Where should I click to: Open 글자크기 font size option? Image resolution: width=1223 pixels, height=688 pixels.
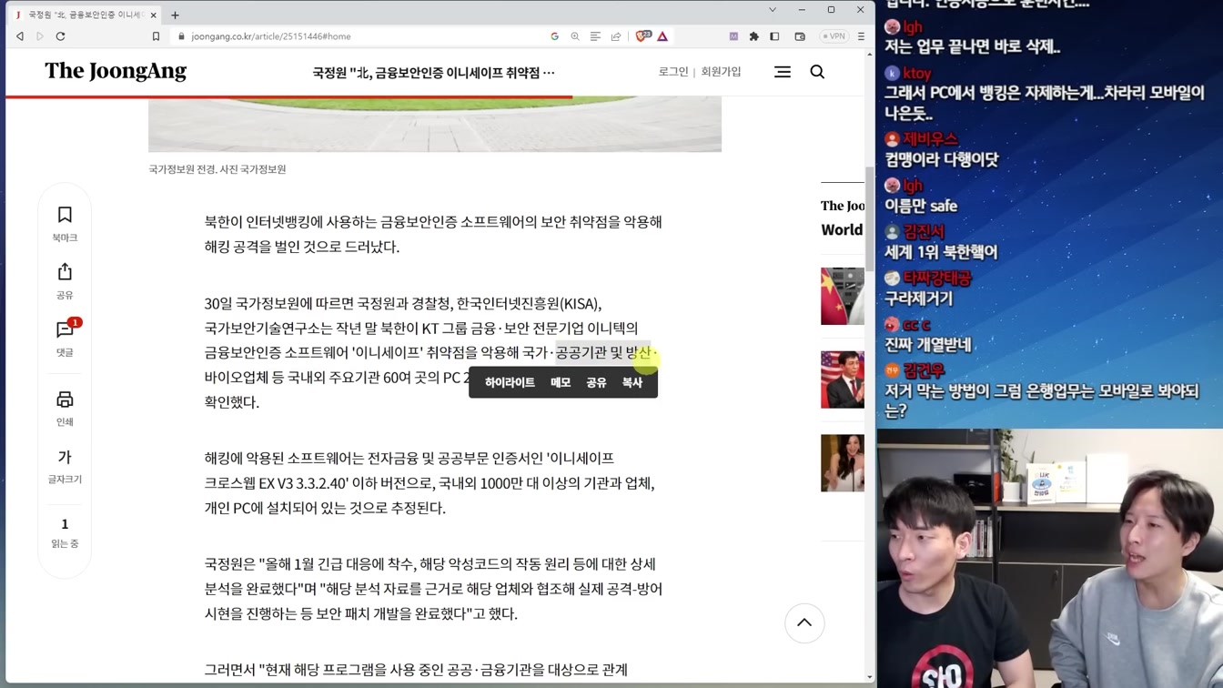coord(65,465)
